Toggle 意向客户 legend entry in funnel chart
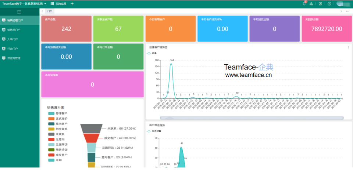The height and width of the screenshot is (170, 353). pyautogui.click(x=58, y=124)
